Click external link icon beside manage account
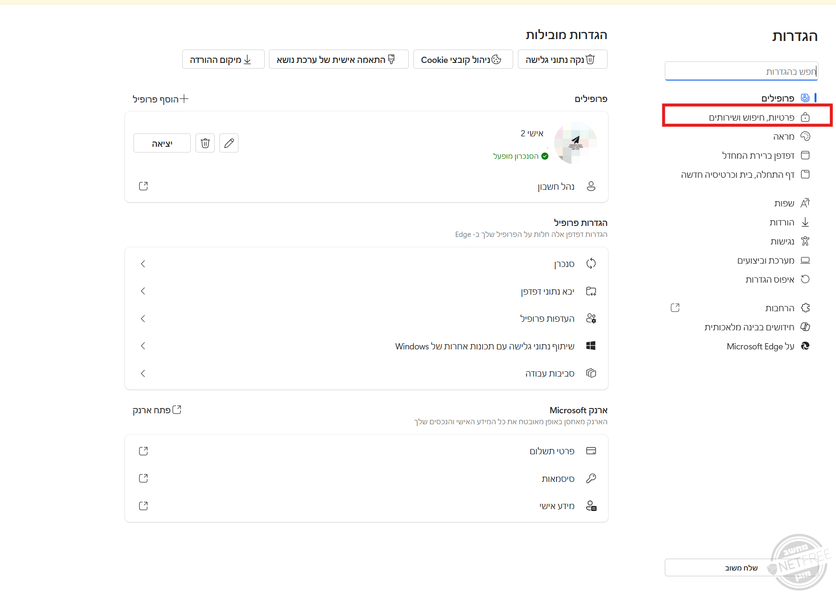This screenshot has height=592, width=836. coord(143,186)
